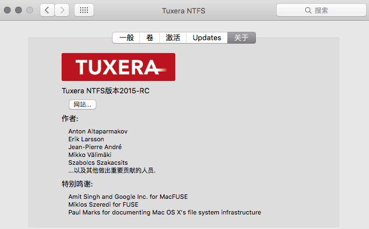Click the 作者: heading
Screen dimensions: 369x229
[70, 118]
